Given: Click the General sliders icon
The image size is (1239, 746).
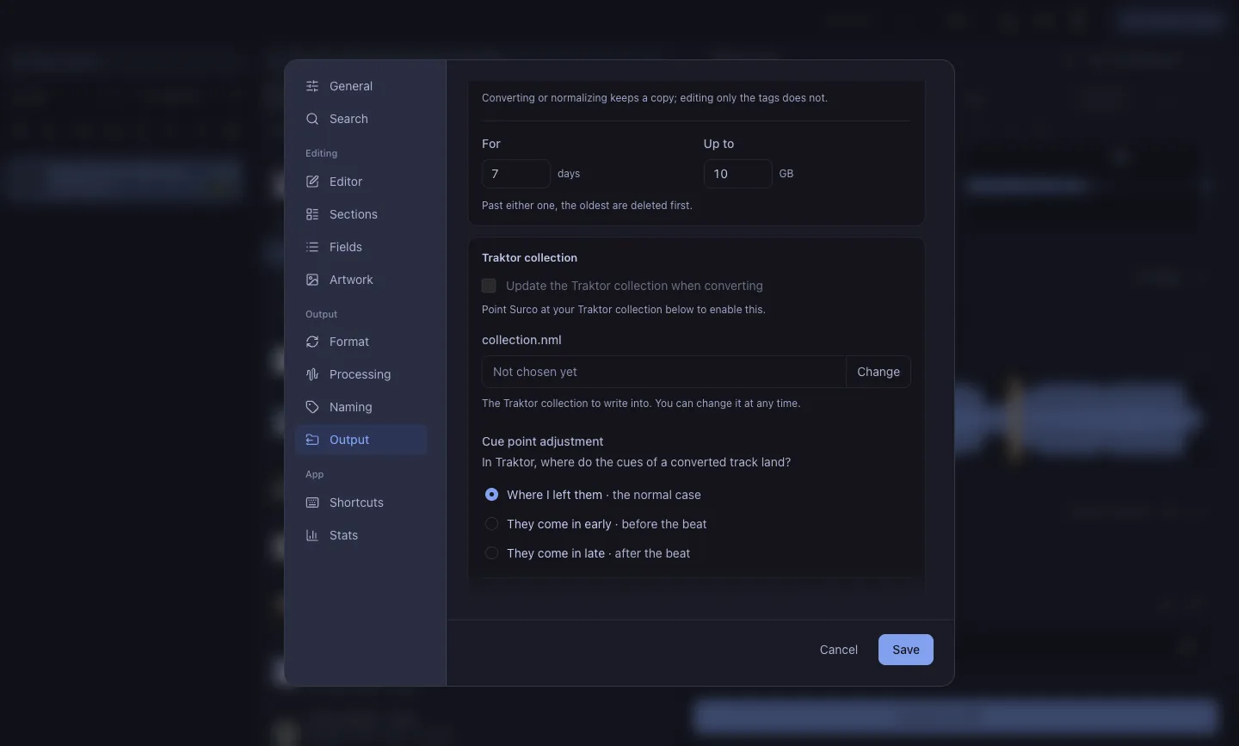Looking at the screenshot, I should click(312, 86).
